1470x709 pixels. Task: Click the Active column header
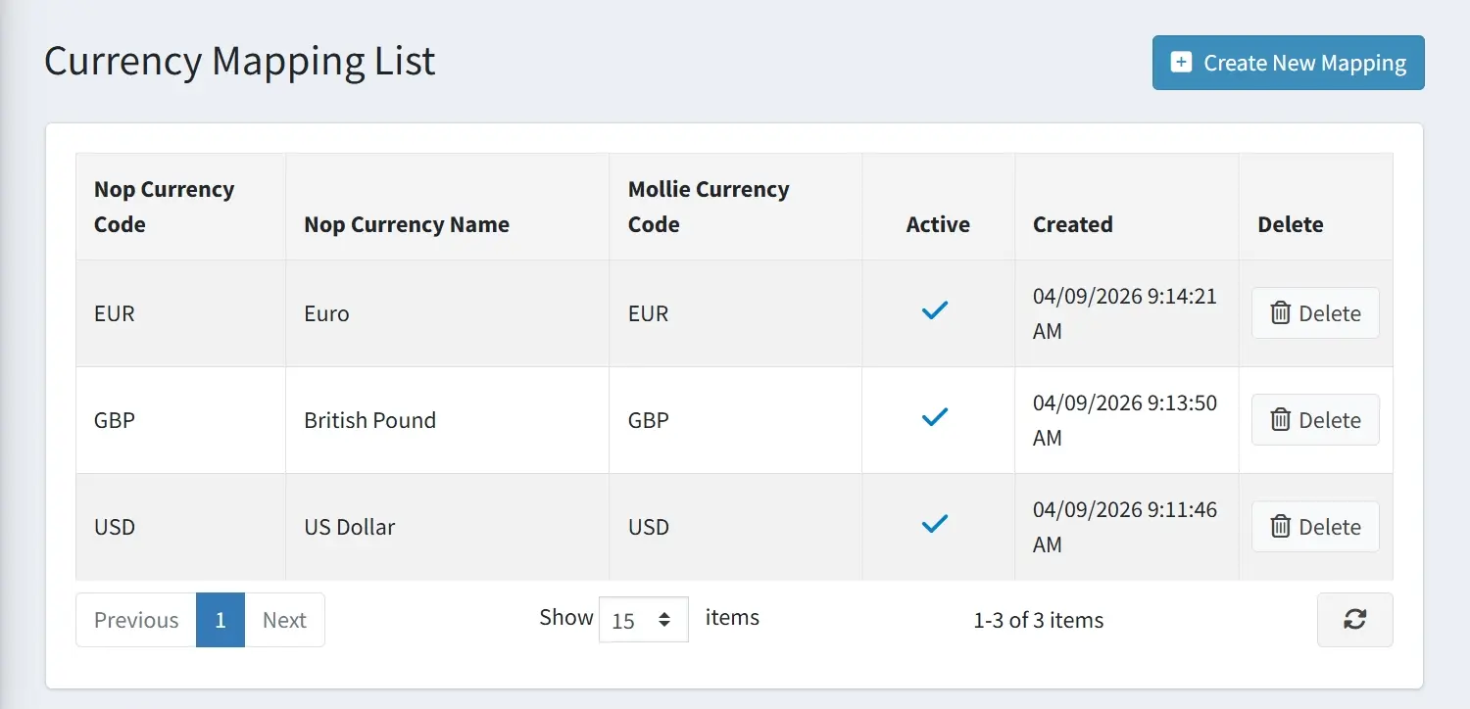click(938, 207)
